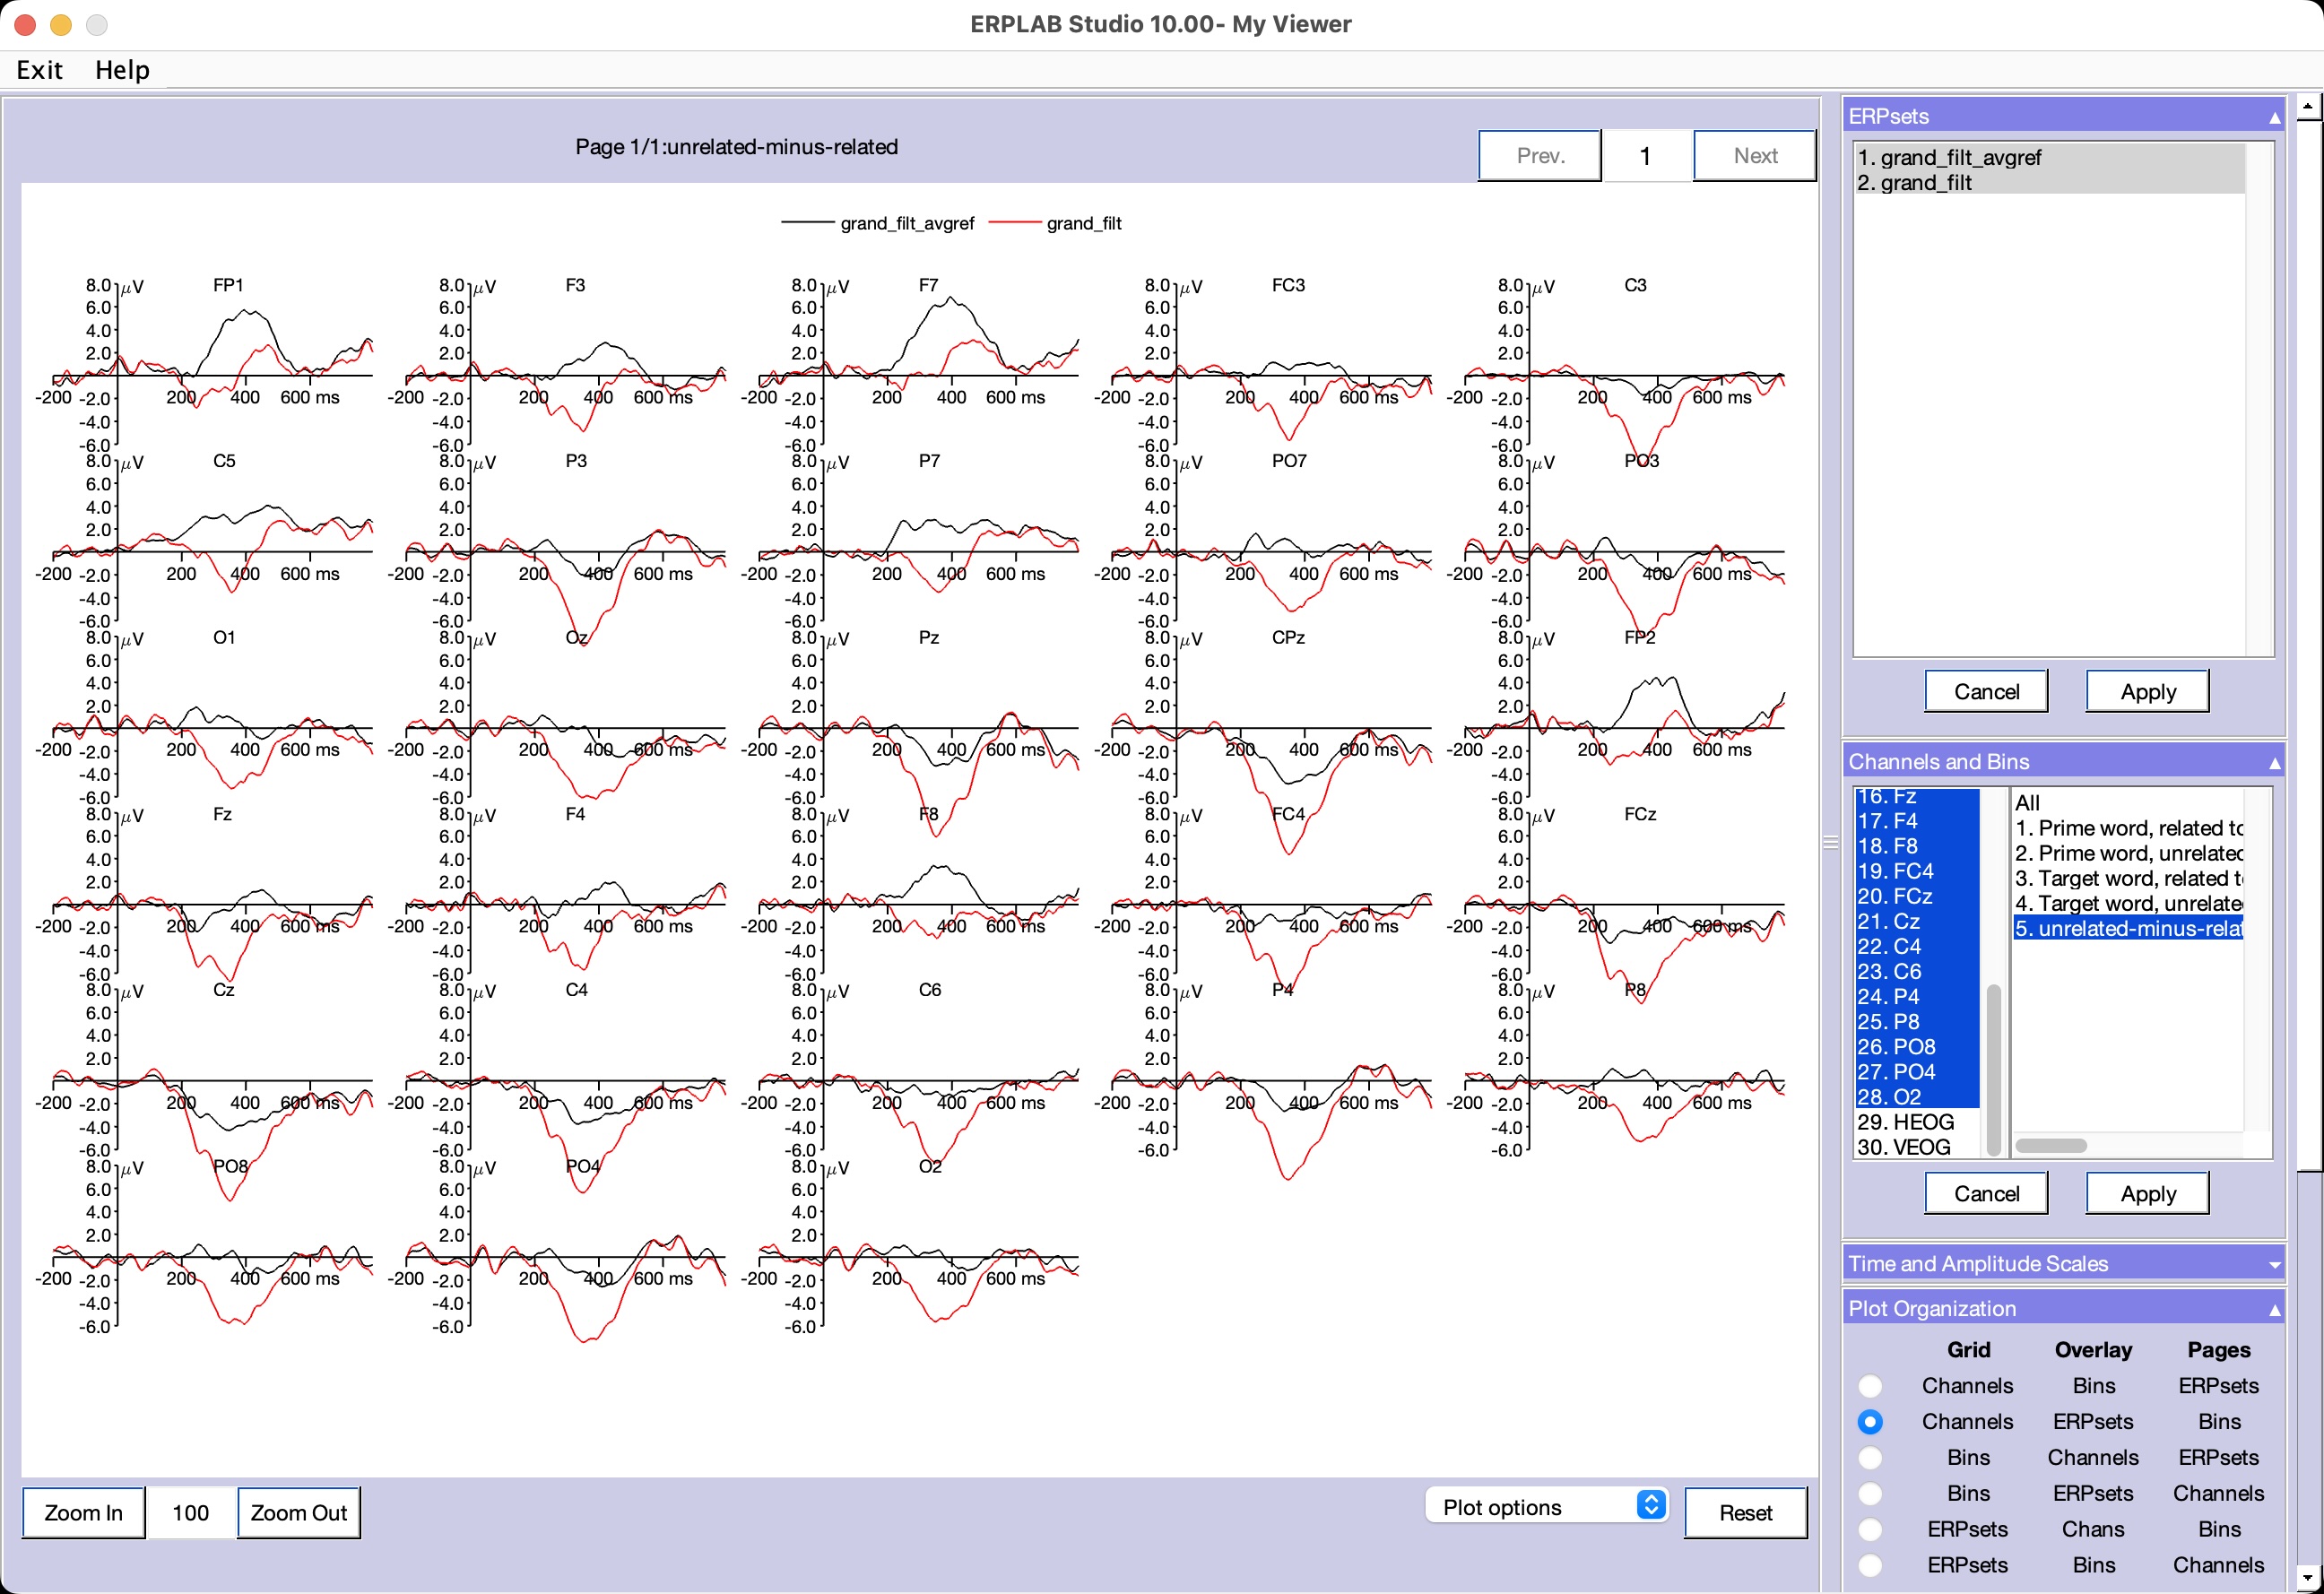Select channel 21. Cz
The width and height of the screenshot is (2324, 1594).
pyautogui.click(x=1917, y=921)
